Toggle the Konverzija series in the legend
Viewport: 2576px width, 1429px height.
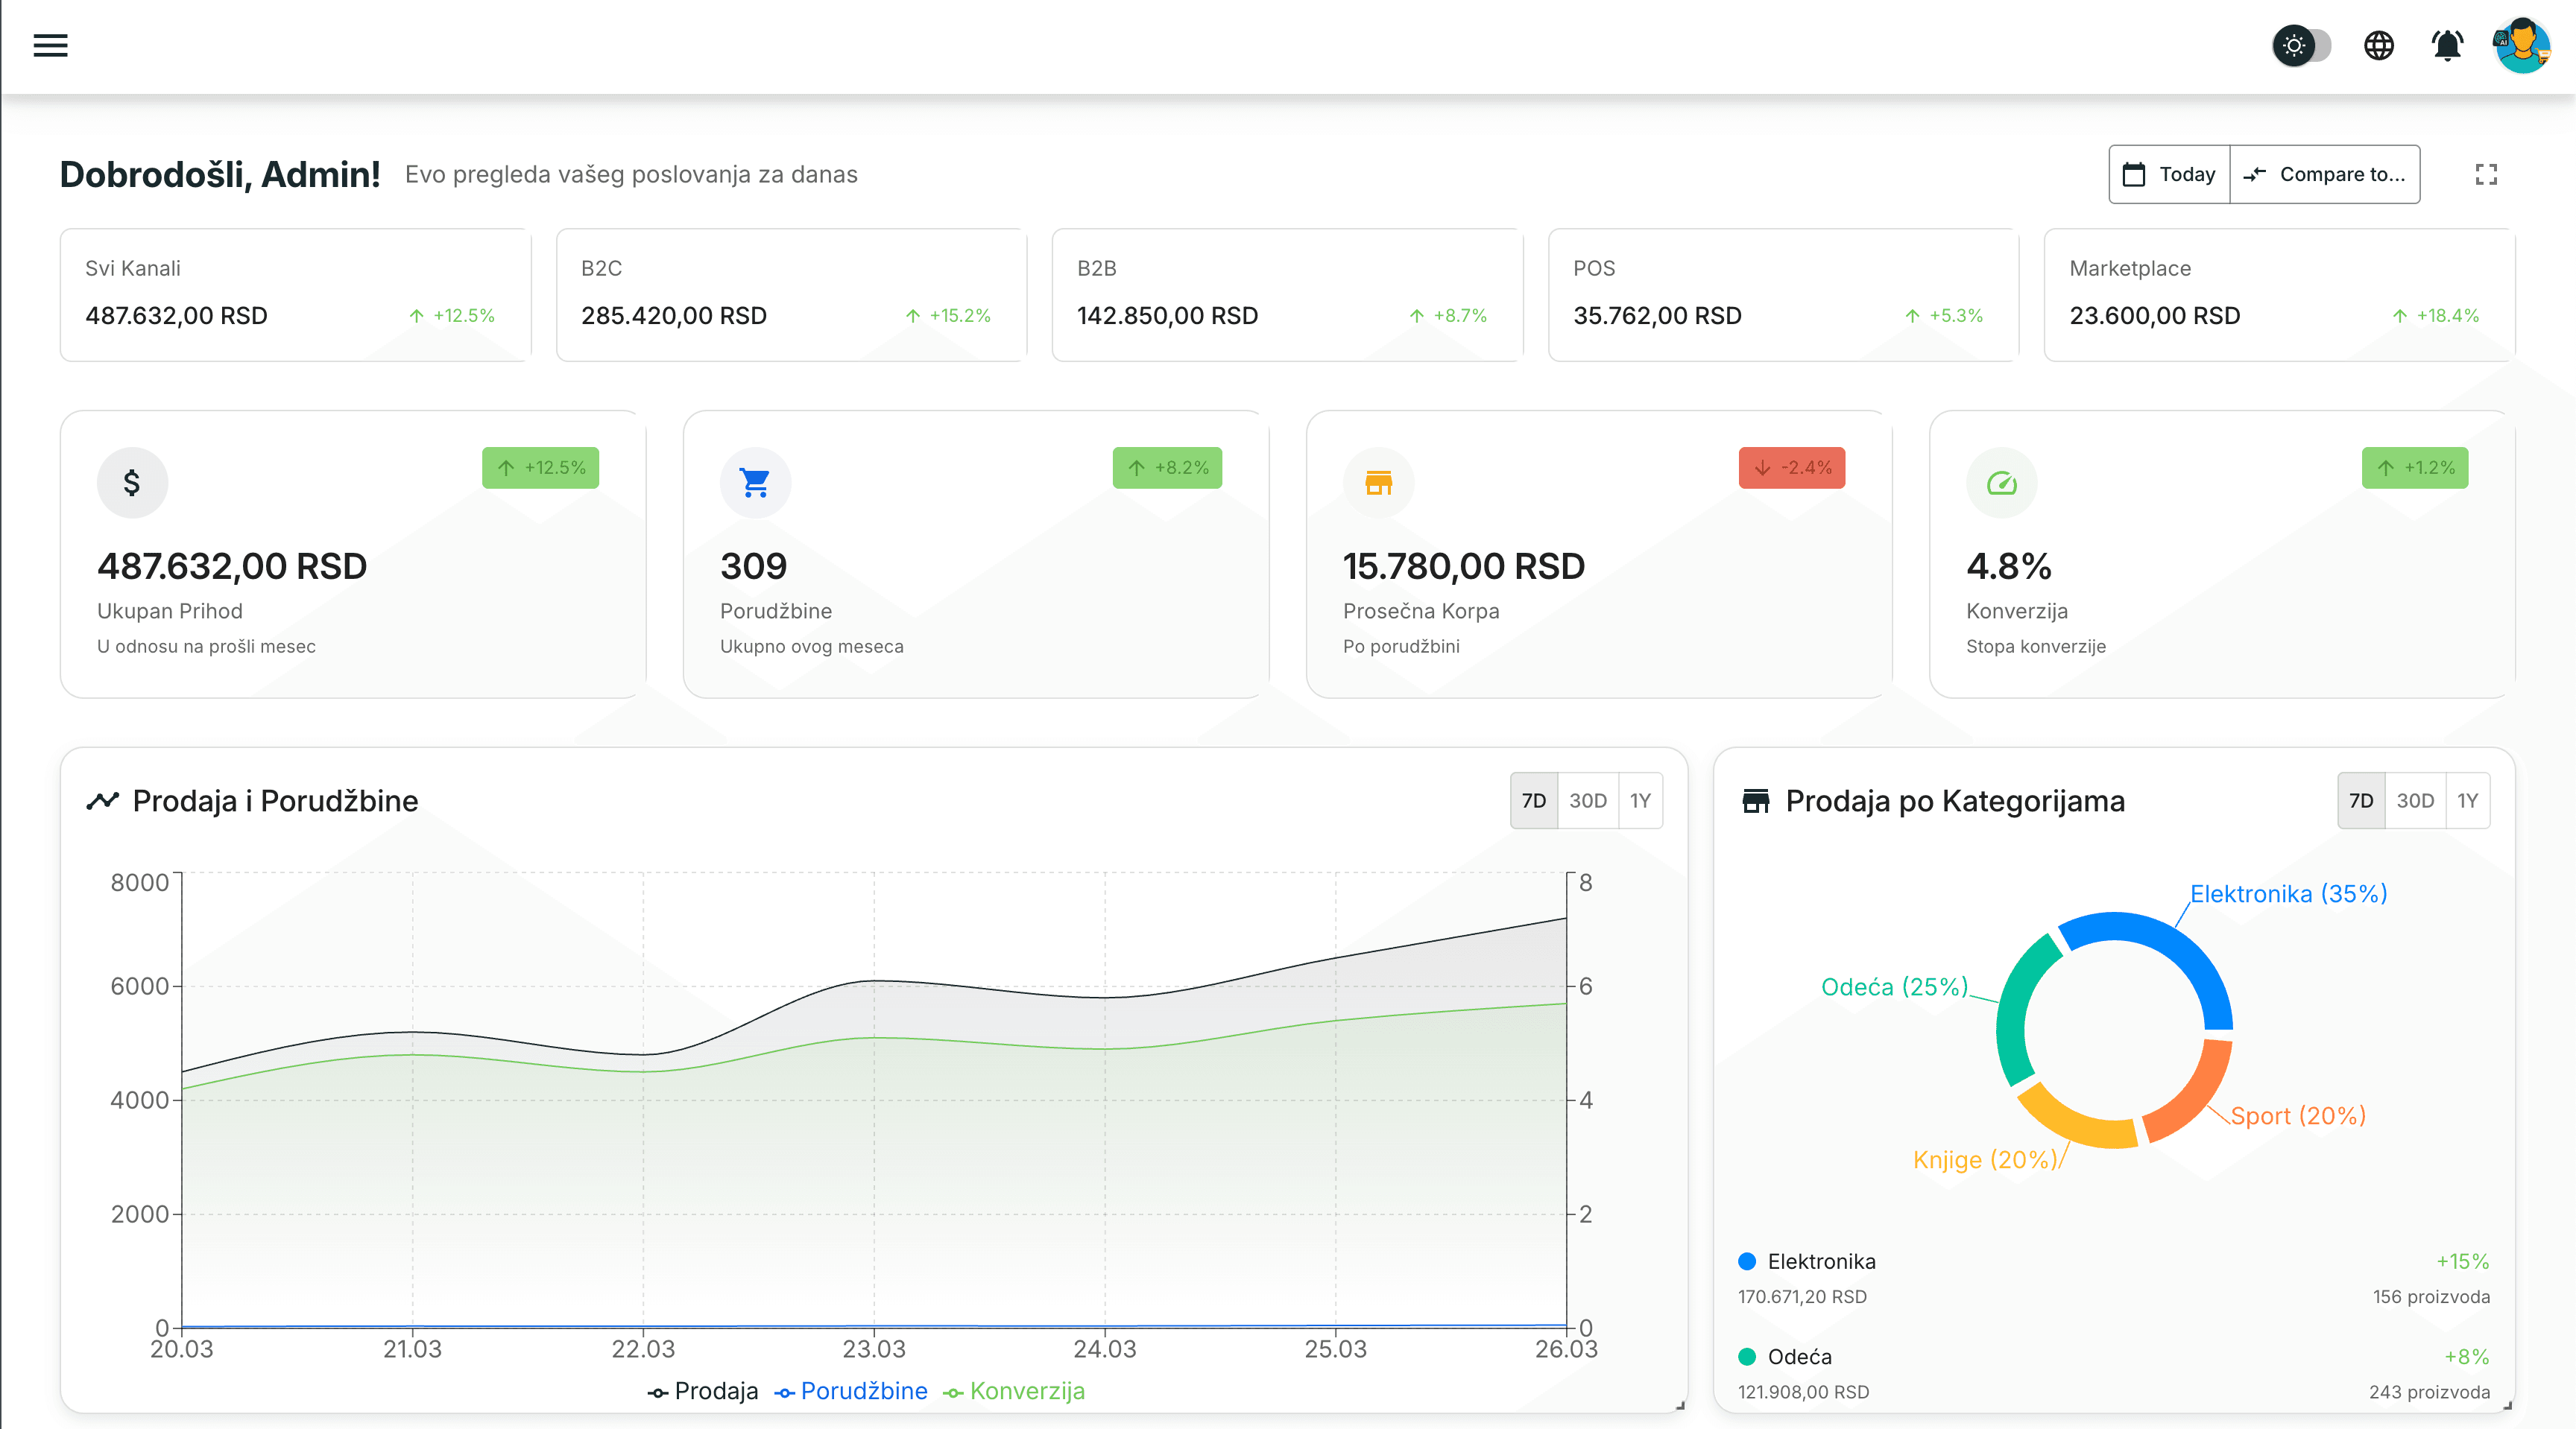pyautogui.click(x=1014, y=1391)
